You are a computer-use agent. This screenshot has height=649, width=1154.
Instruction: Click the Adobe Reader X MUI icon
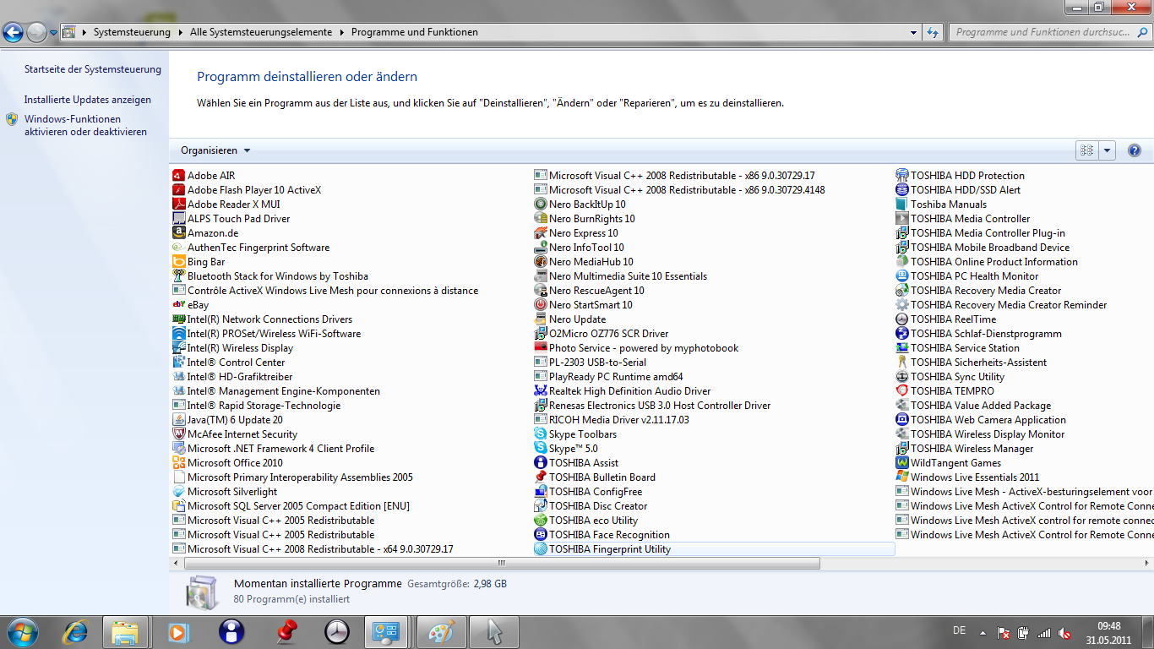(x=179, y=205)
